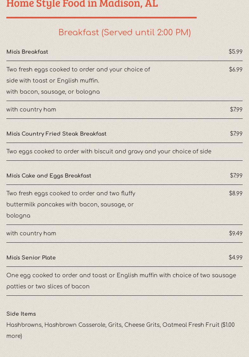Click the "Home Style Food in Madison, AL" heading
The image size is (249, 357).
[x=82, y=4]
